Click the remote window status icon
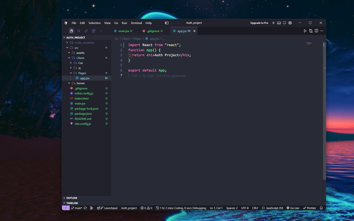 click(x=66, y=208)
